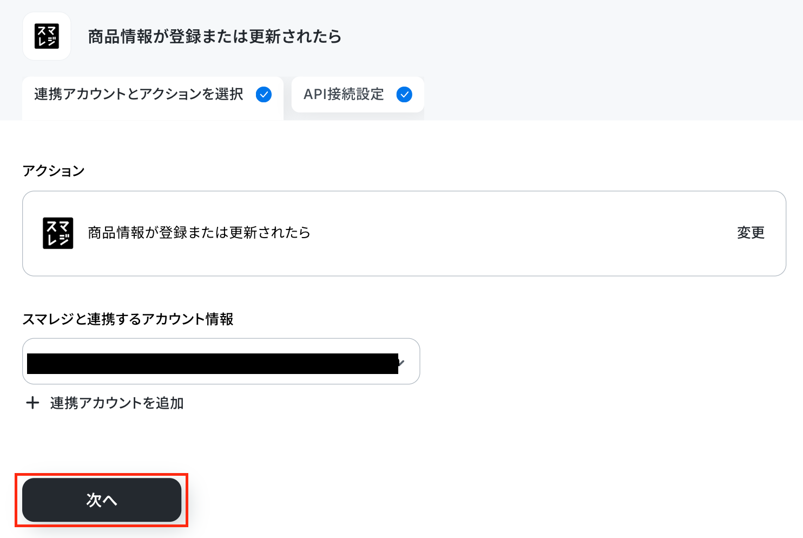Click the アクション section label
803x538 pixels.
(x=54, y=171)
